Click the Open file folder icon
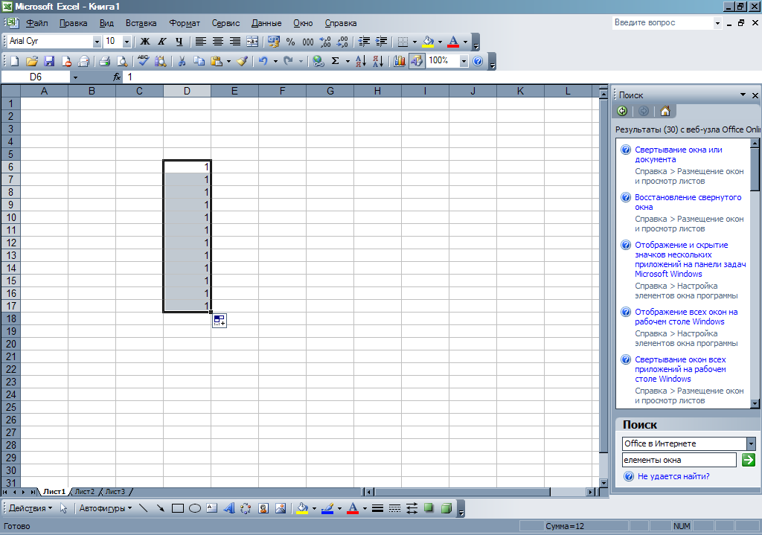This screenshot has height=535, width=762. point(31,61)
